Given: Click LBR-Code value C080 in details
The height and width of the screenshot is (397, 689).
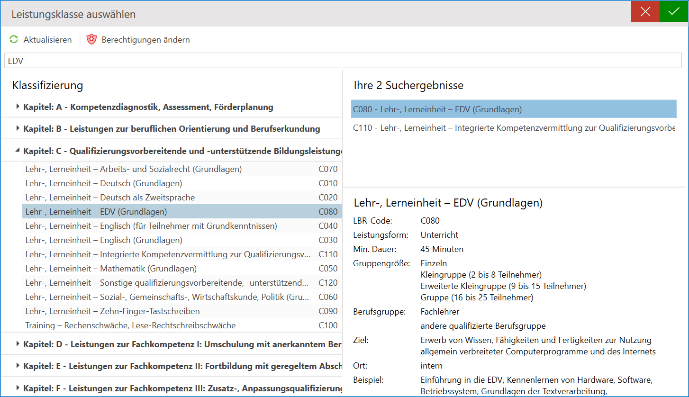Looking at the screenshot, I should tap(430, 221).
